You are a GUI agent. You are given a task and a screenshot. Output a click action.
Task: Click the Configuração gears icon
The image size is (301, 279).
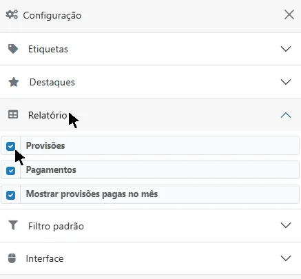click(12, 14)
